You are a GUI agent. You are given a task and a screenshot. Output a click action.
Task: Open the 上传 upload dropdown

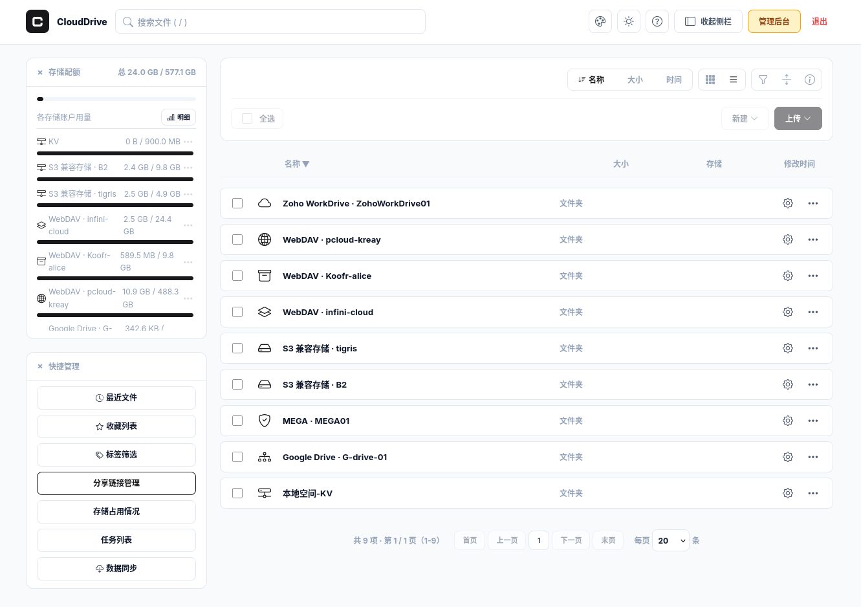(798, 118)
